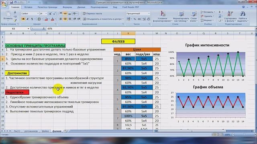Viewport: 257px width, 144px height.
Task: Toggle underline Ч formatting
Action: coord(32,19)
